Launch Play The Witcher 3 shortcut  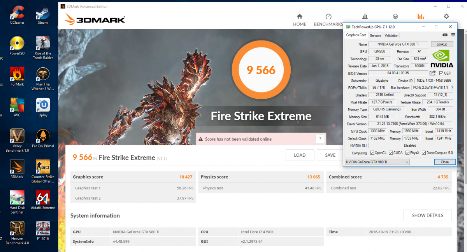tap(43, 79)
